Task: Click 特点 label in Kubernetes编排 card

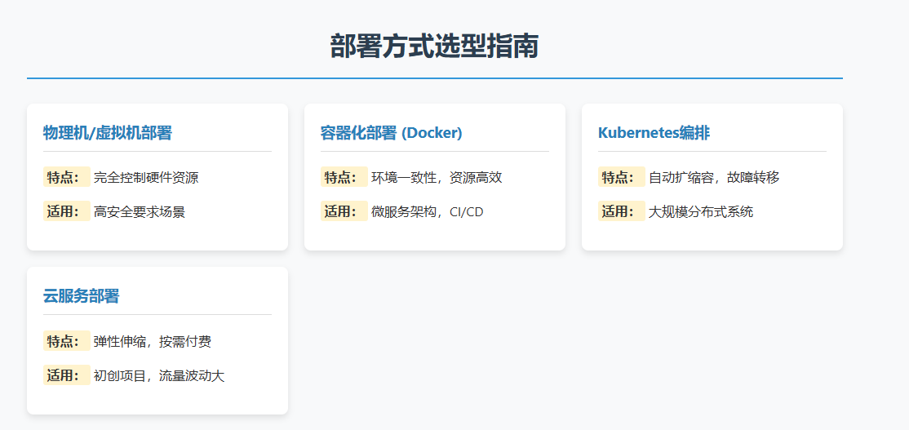Action: pyautogui.click(x=620, y=177)
